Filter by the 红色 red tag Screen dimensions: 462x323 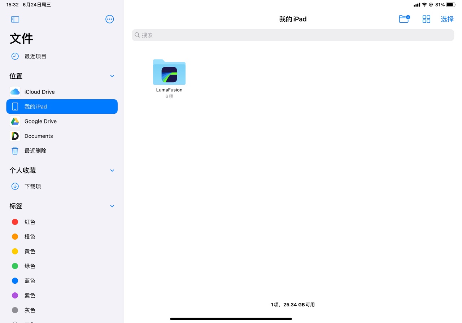pyautogui.click(x=30, y=222)
